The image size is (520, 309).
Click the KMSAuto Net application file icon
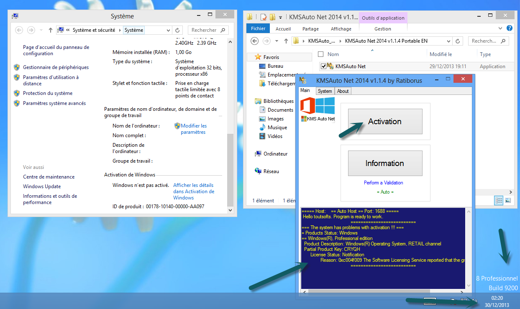click(330, 66)
